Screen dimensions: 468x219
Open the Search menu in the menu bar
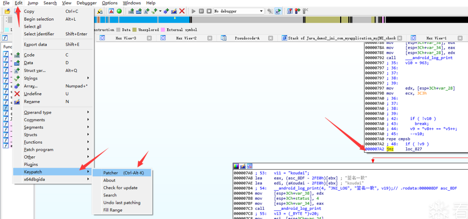(50, 3)
